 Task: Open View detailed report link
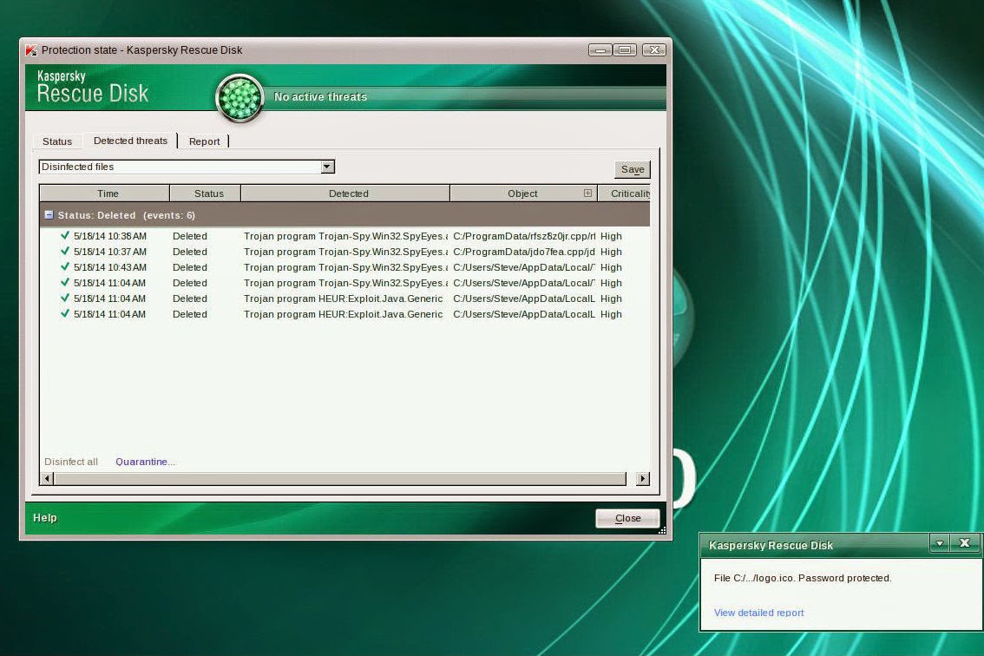point(758,613)
